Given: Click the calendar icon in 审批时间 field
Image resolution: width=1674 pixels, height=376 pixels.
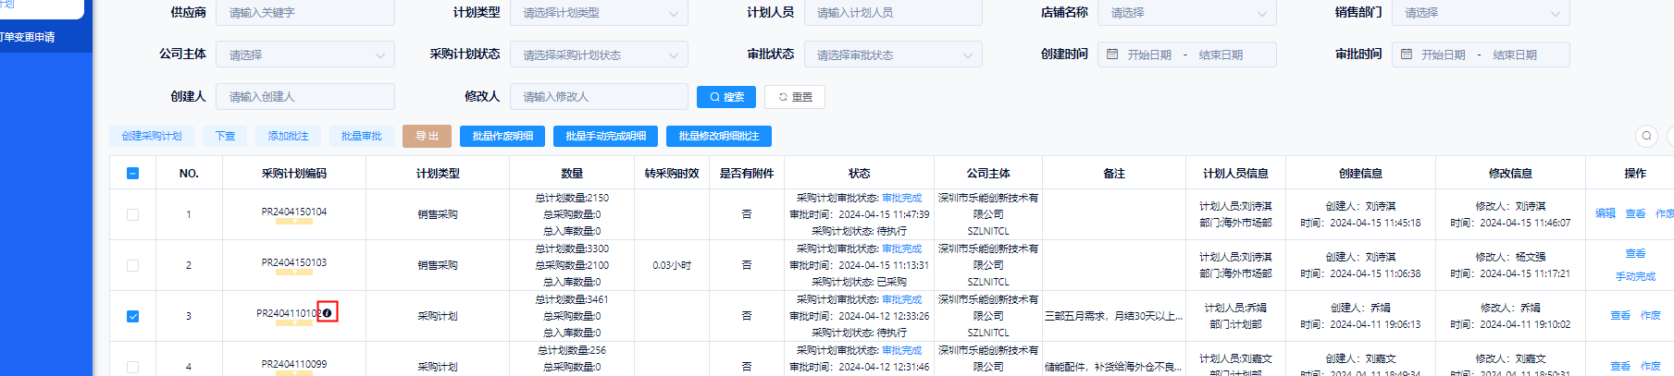Looking at the screenshot, I should pyautogui.click(x=1407, y=55).
